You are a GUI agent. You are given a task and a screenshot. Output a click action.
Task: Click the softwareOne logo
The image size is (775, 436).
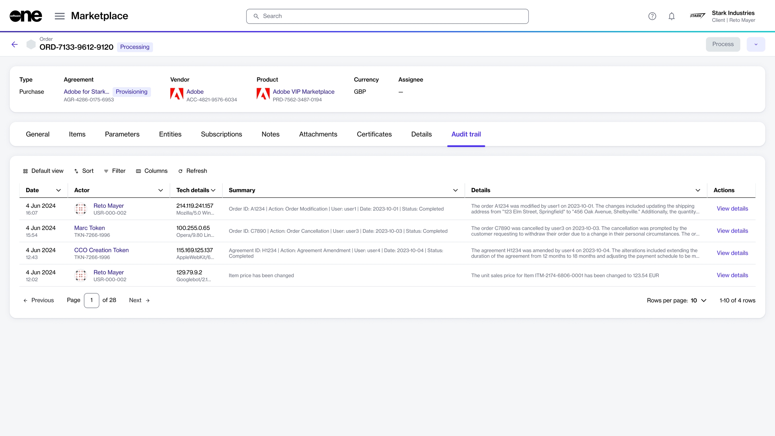(26, 16)
